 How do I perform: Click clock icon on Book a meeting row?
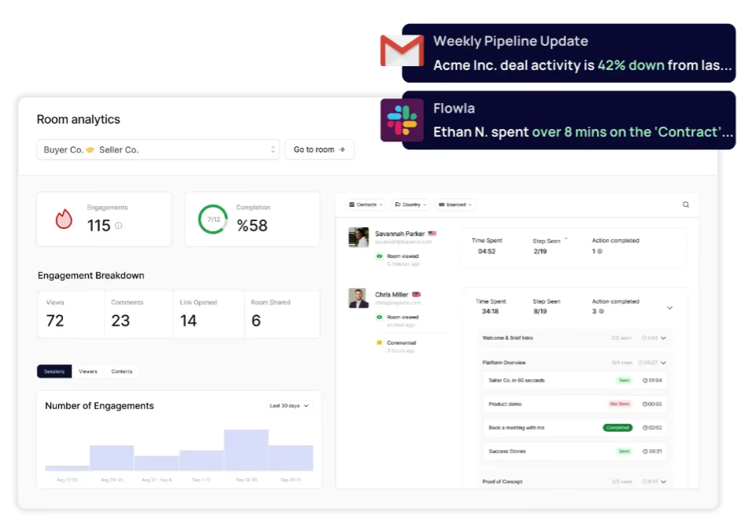(x=646, y=427)
